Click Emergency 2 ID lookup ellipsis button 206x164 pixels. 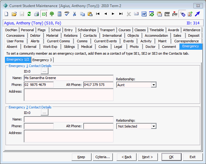pos(44,113)
